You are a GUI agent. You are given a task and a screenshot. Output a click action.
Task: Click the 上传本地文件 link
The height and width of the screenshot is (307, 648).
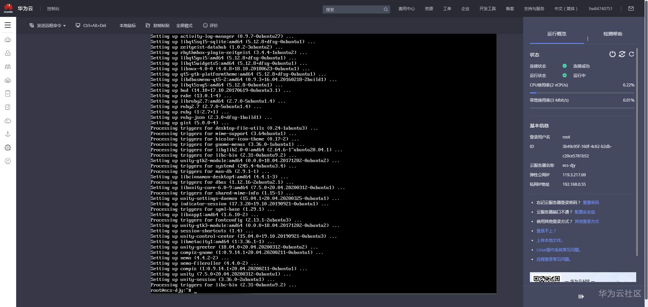click(550, 240)
